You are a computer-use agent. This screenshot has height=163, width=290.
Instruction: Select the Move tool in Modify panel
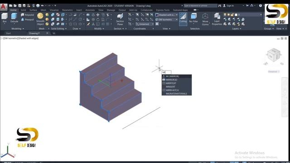pos(98,15)
